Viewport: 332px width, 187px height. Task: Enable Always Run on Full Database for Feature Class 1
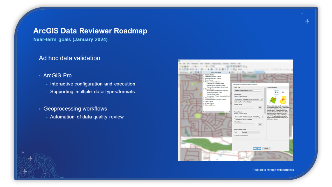pos(235,102)
